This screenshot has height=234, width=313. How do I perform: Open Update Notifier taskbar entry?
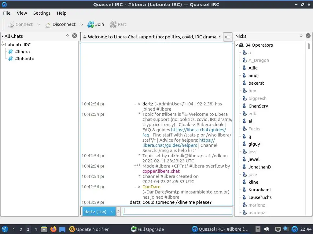89,229
